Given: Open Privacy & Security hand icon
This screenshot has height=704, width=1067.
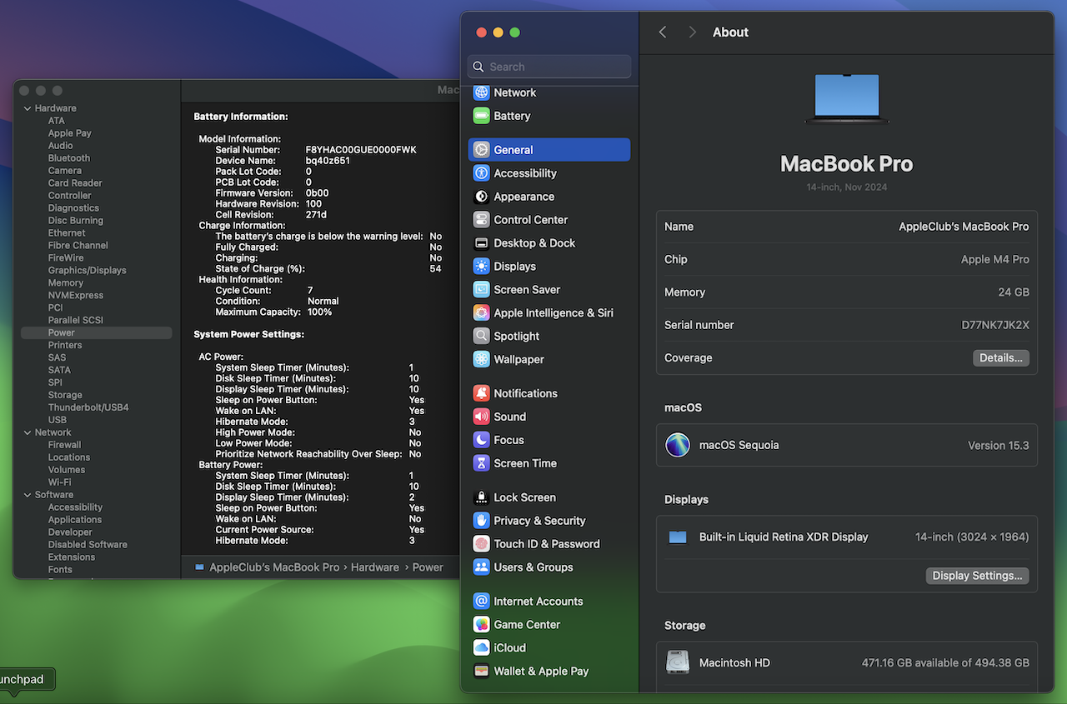Looking at the screenshot, I should pos(481,521).
